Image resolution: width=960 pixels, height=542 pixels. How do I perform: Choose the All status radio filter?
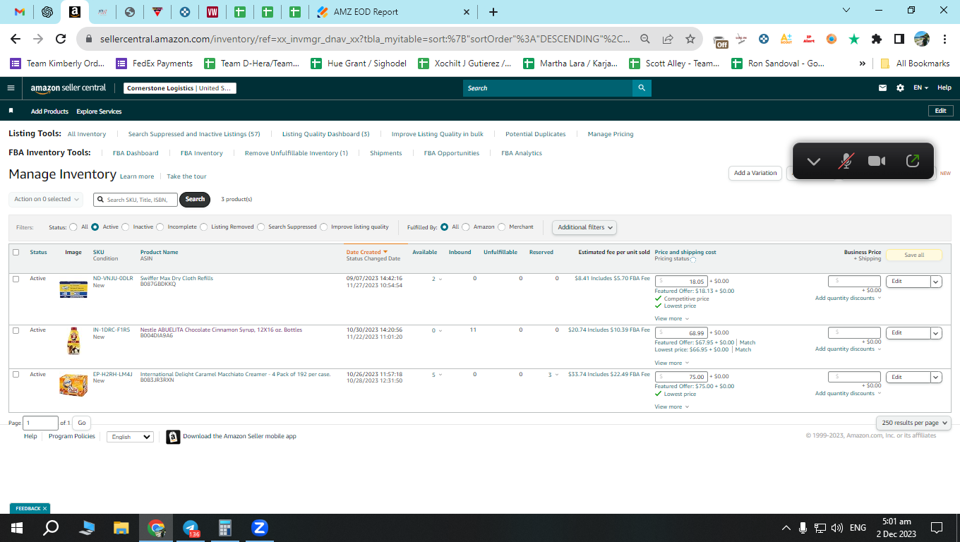[x=73, y=227]
